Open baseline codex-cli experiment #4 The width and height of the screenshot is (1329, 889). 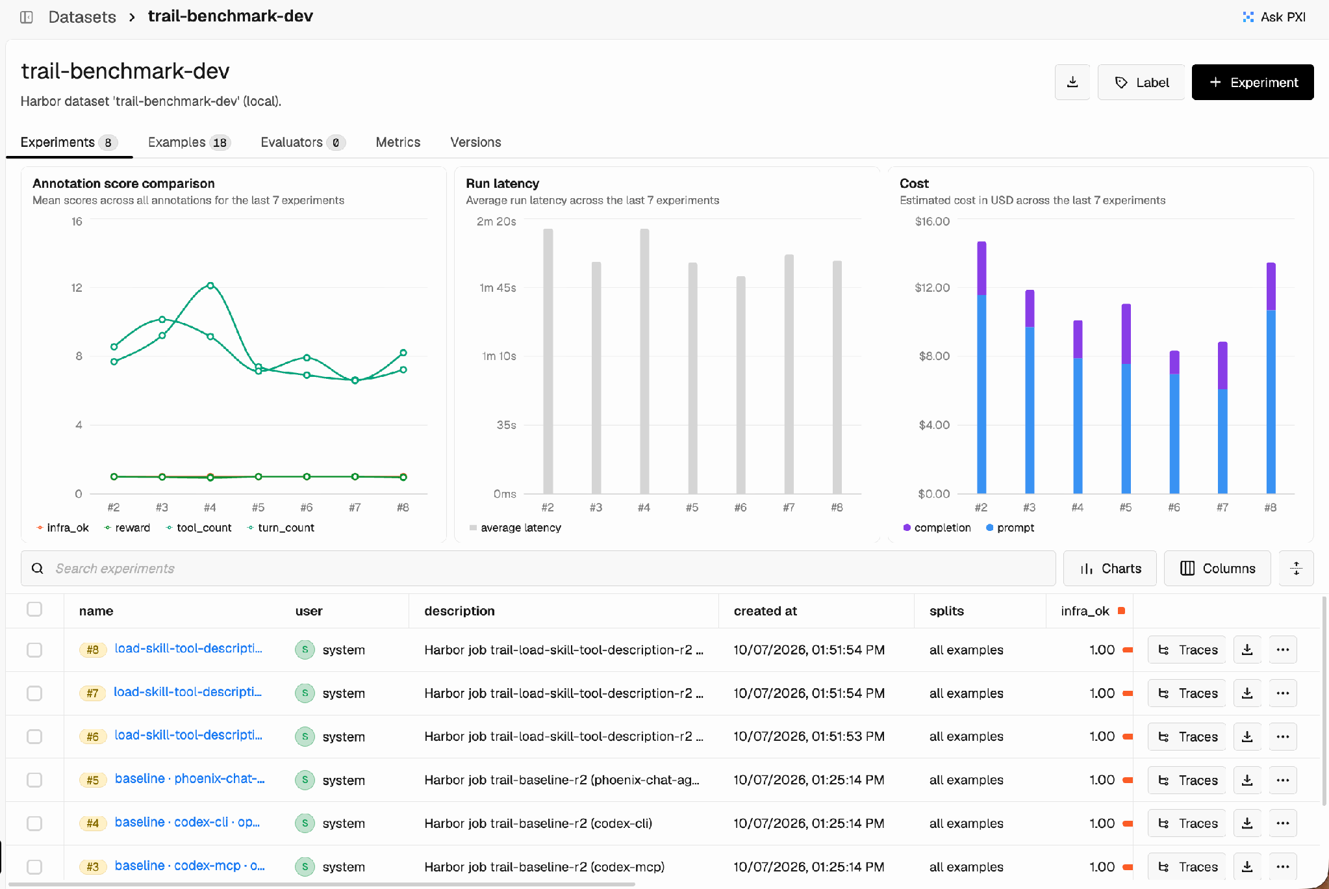click(187, 822)
